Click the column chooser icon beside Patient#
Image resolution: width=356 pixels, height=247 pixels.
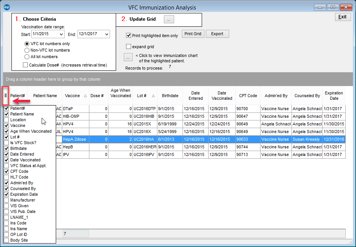point(6,96)
